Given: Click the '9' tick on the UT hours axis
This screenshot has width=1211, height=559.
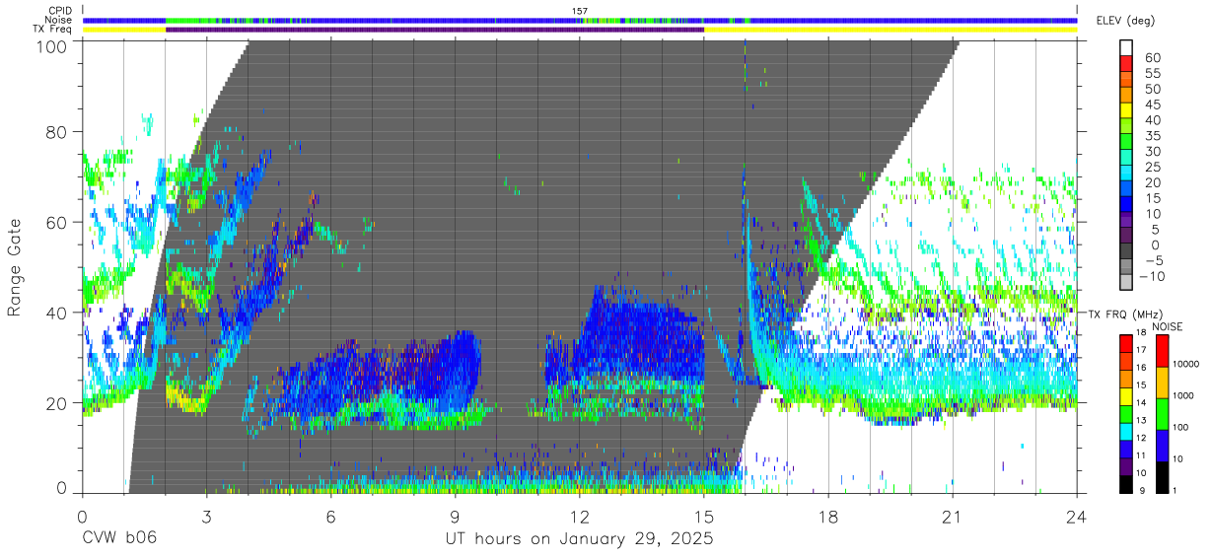Looking at the screenshot, I should pos(455,516).
